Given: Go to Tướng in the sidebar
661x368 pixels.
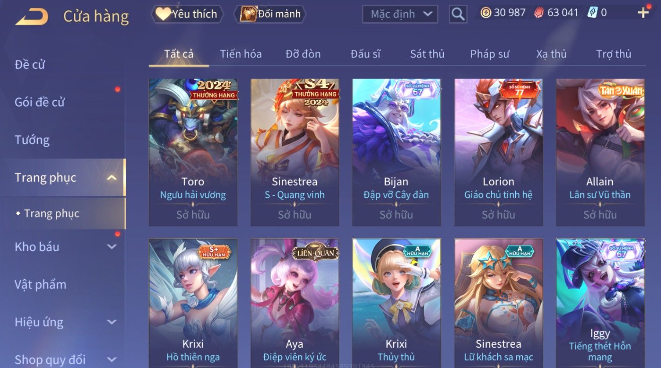Looking at the screenshot, I should click(x=32, y=140).
